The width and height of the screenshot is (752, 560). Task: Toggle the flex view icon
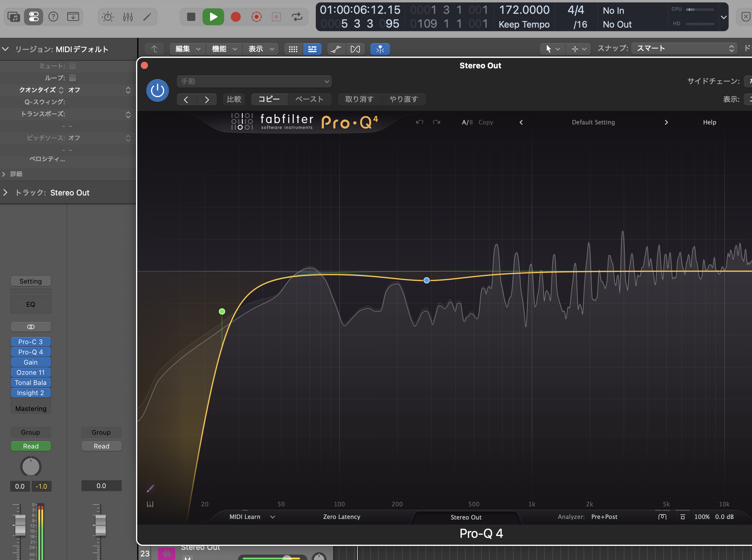click(x=355, y=49)
